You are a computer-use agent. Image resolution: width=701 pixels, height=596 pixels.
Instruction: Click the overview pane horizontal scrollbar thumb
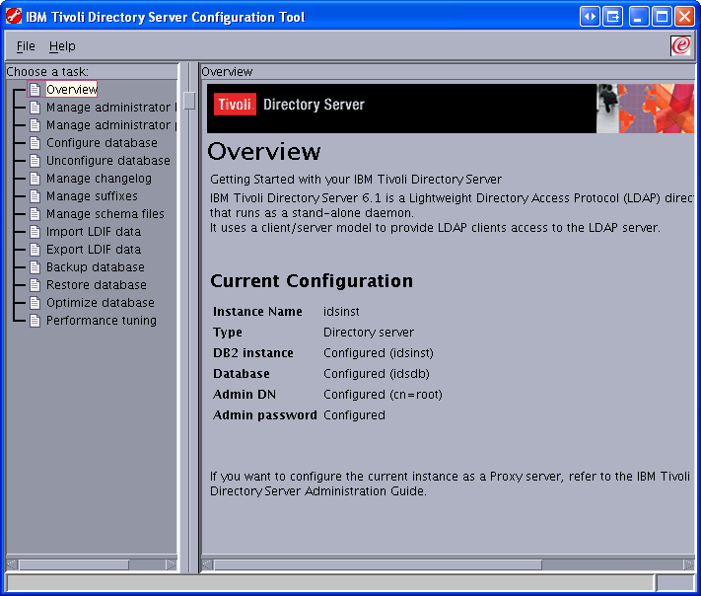(x=378, y=564)
